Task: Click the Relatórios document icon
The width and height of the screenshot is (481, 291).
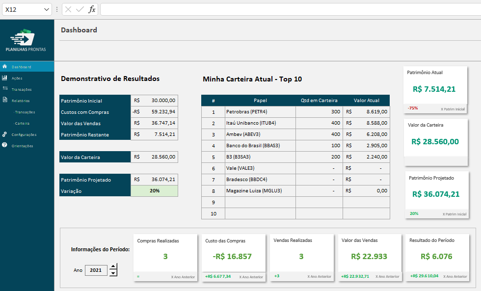Action: tap(5, 100)
